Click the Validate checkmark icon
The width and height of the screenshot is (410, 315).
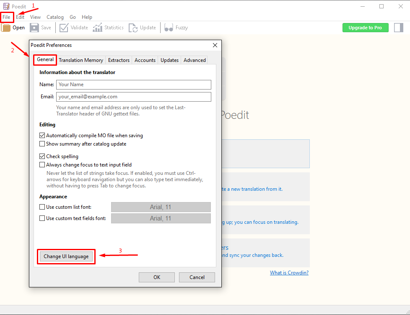64,28
